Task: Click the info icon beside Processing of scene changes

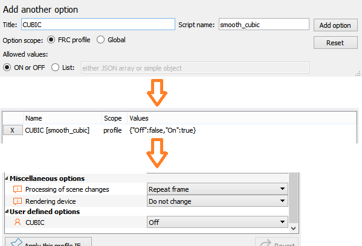Action: [18, 189]
